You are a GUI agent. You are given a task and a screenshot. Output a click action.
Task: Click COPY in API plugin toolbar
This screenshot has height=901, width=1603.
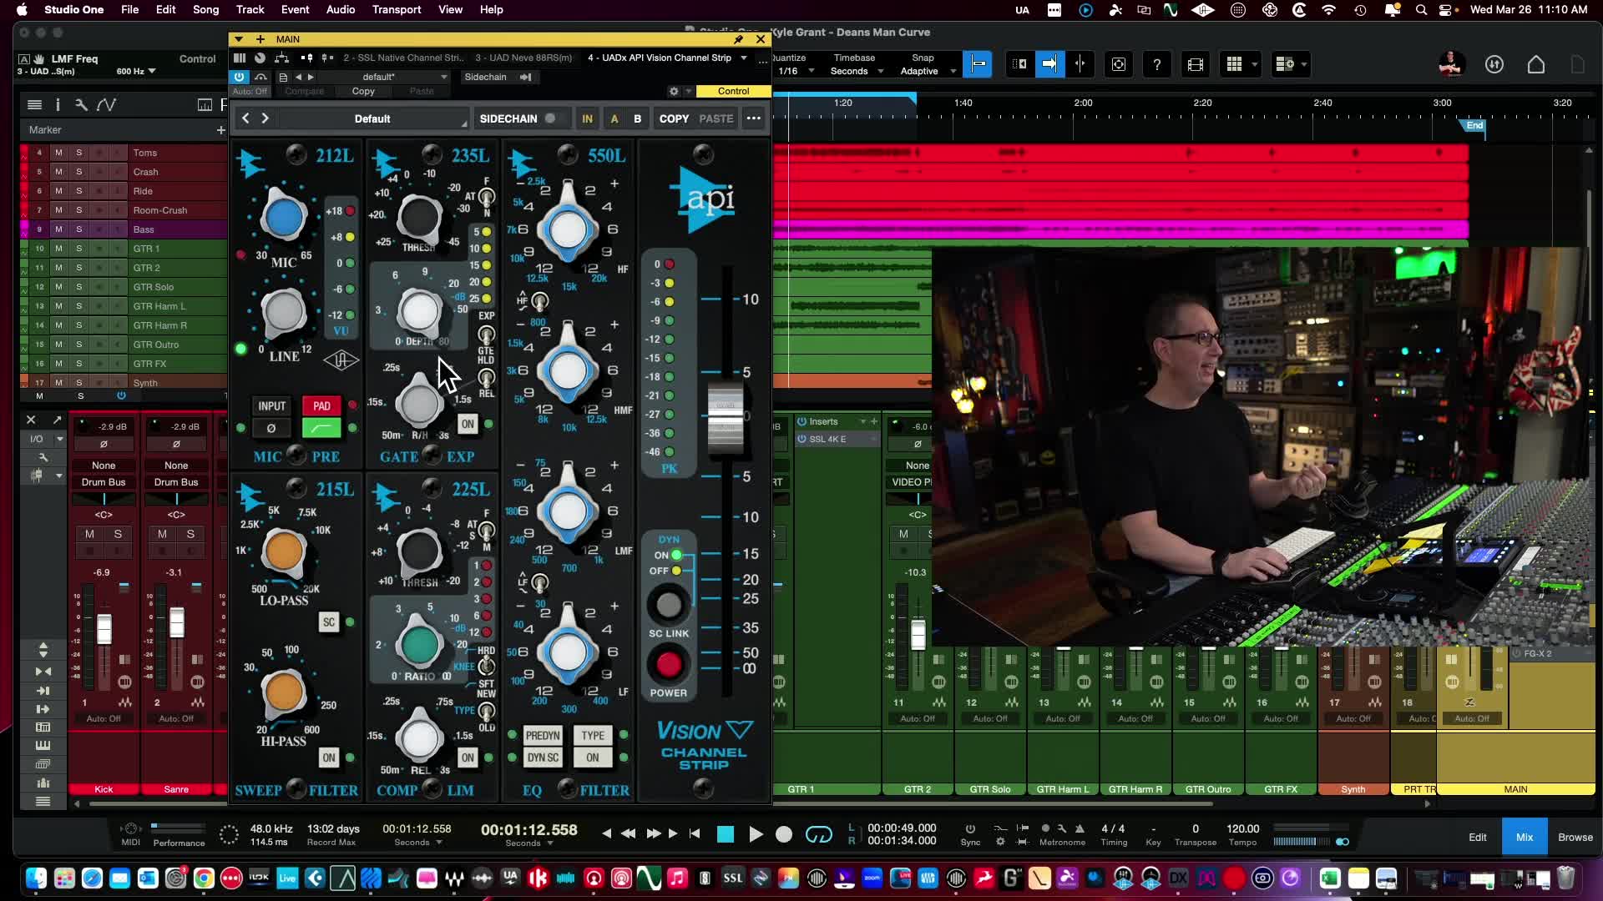pos(674,118)
